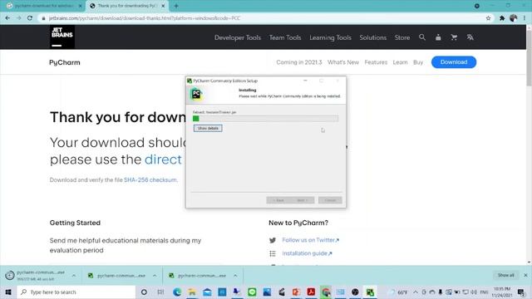Viewport: 532px width, 299px height.
Task: Open File Explorer from taskbar
Action: (x=192, y=292)
